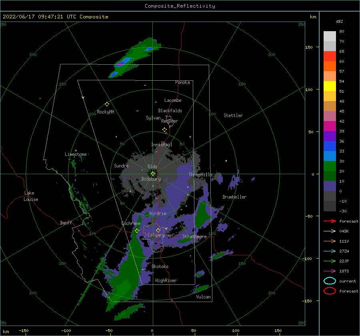Click the Limestone label on map
The height and width of the screenshot is (336, 360).
click(76, 154)
